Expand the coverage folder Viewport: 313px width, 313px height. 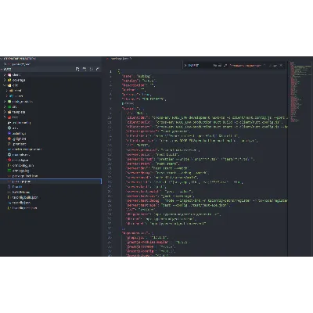coord(5,80)
